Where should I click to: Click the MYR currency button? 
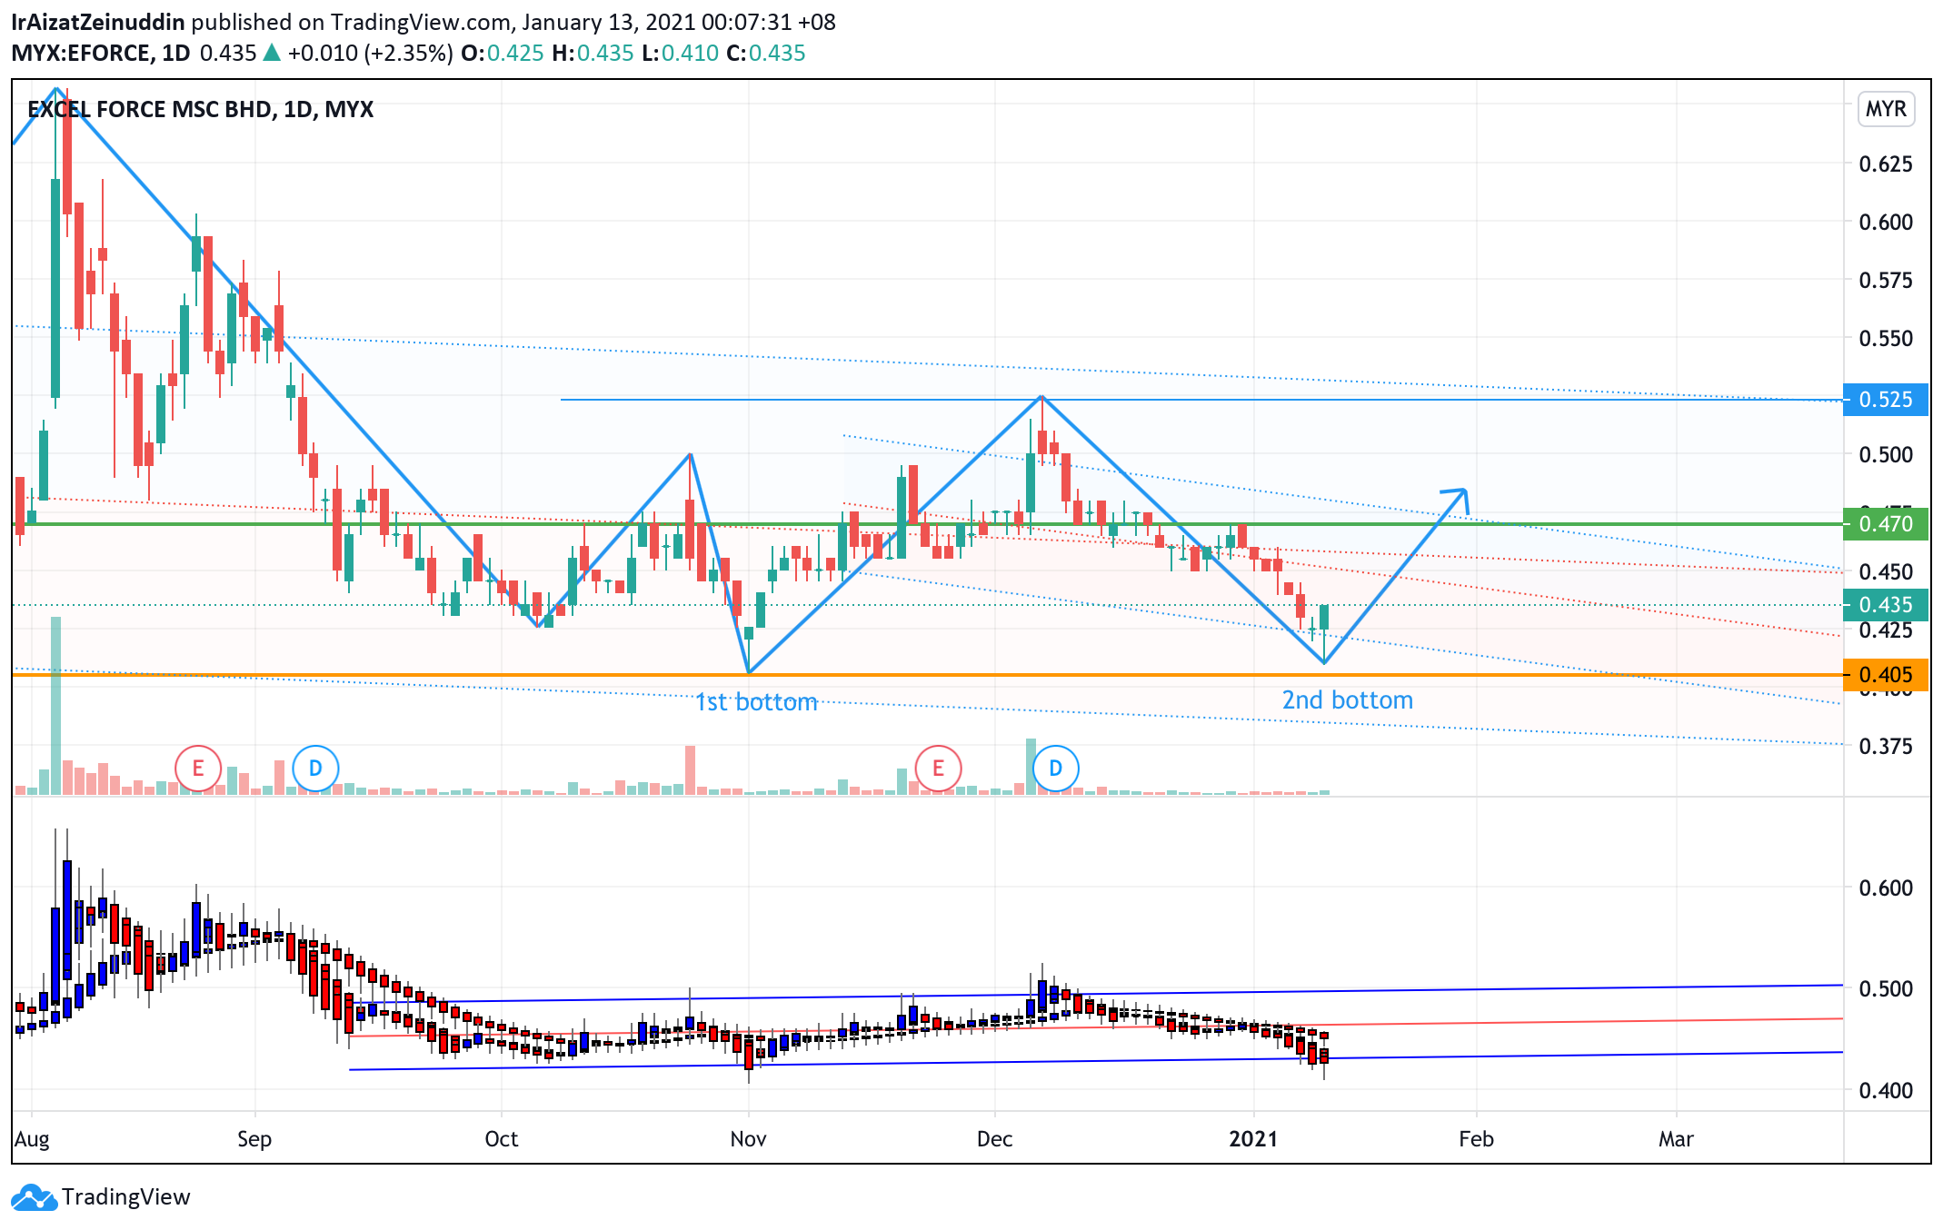pyautogui.click(x=1886, y=109)
